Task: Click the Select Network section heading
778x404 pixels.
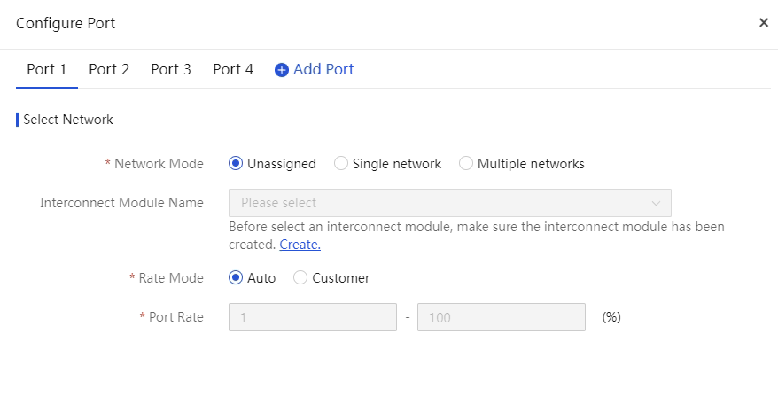Action: coord(68,120)
